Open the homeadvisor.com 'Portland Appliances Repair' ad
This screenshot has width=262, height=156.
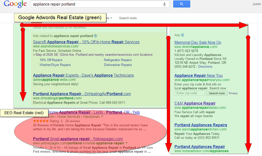[x=200, y=147]
